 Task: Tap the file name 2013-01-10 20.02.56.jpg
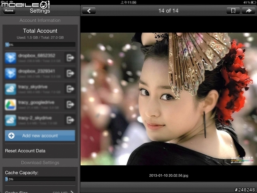169,175
